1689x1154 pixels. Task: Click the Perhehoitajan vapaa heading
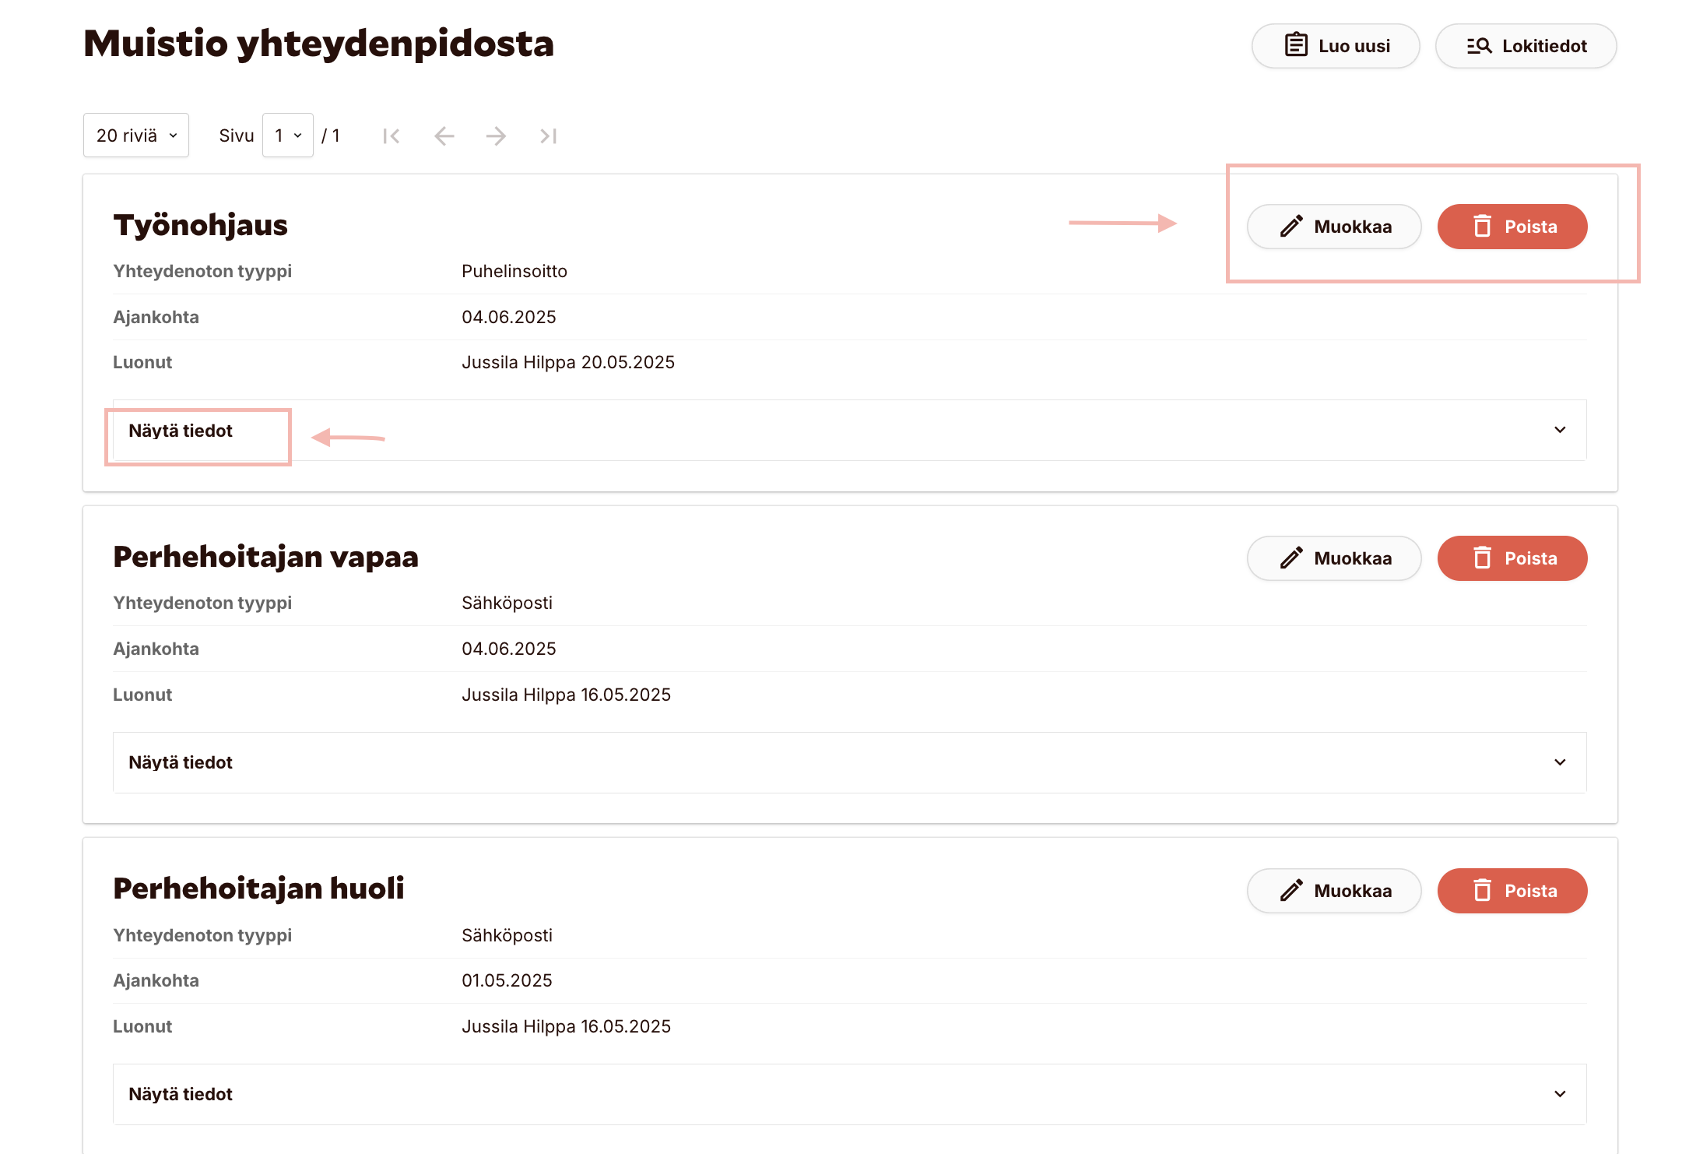pos(265,557)
